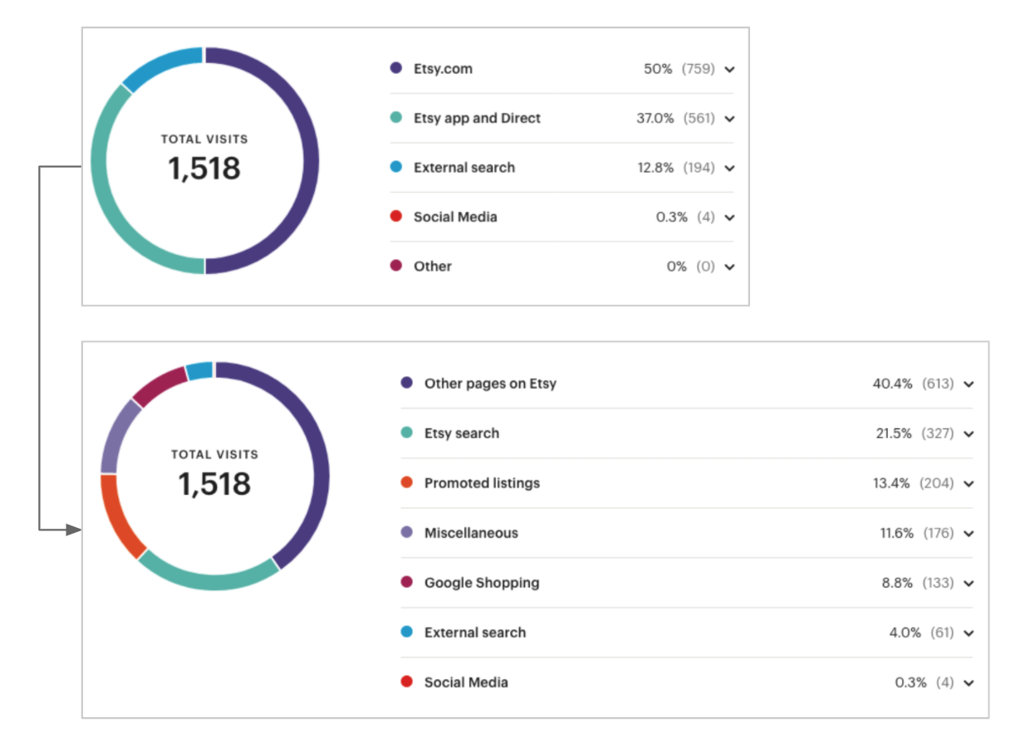Click the purple dot beside Etsy.com

396,68
